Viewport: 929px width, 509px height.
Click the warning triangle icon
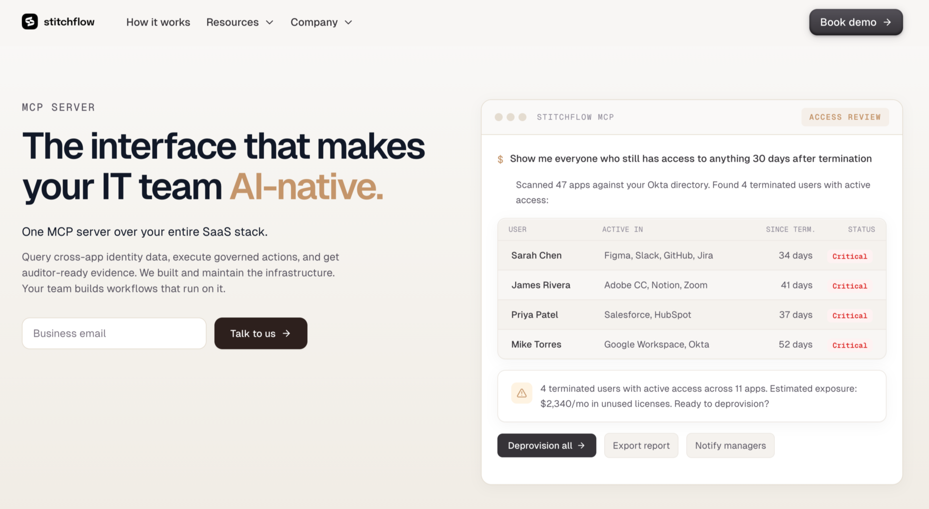coord(521,393)
